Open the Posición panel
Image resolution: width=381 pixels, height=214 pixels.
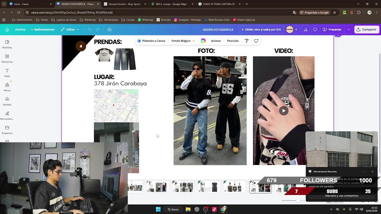coord(233,41)
